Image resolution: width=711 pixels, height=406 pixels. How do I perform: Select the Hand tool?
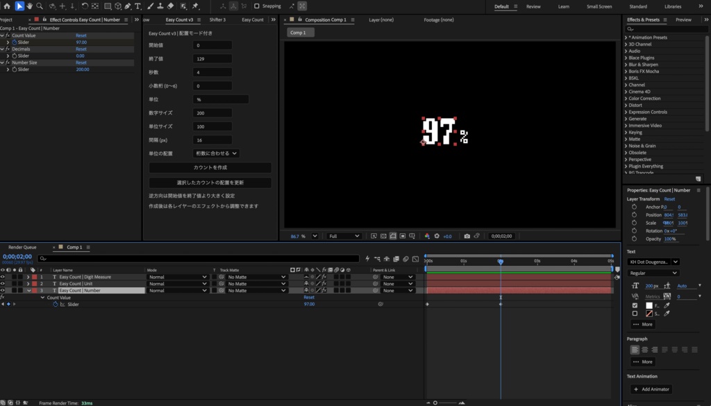click(29, 6)
